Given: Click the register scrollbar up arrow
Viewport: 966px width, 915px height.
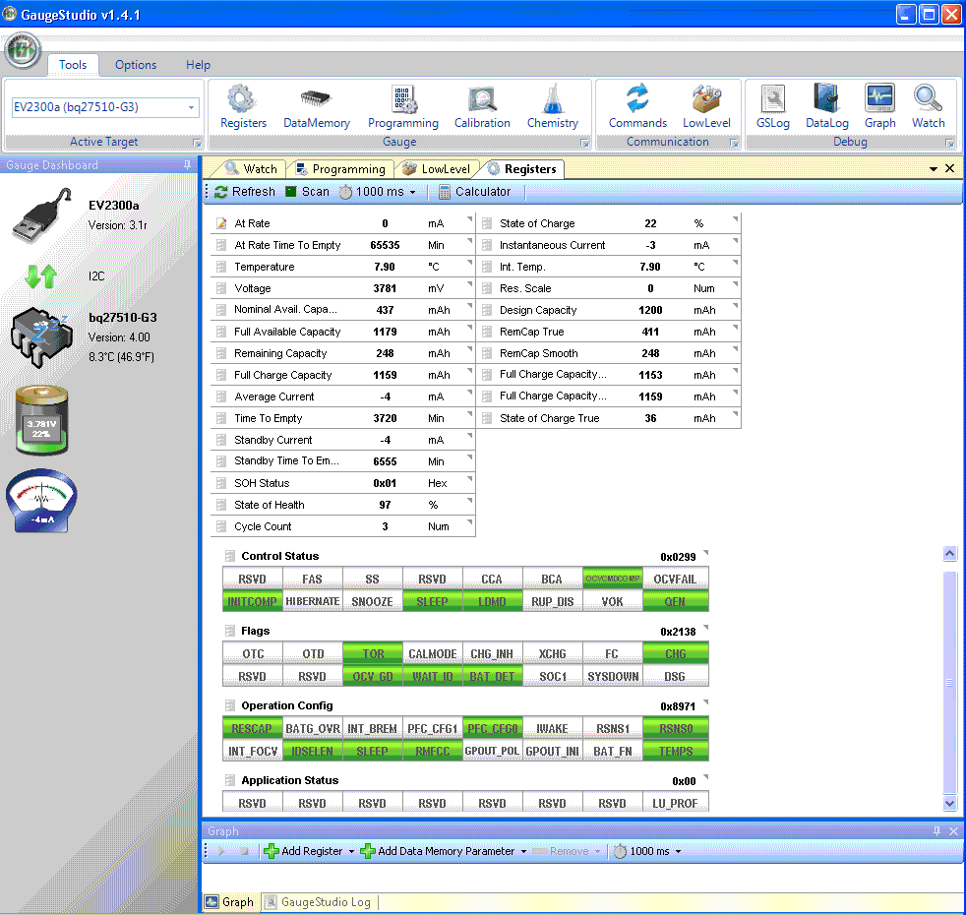Looking at the screenshot, I should pos(949,553).
